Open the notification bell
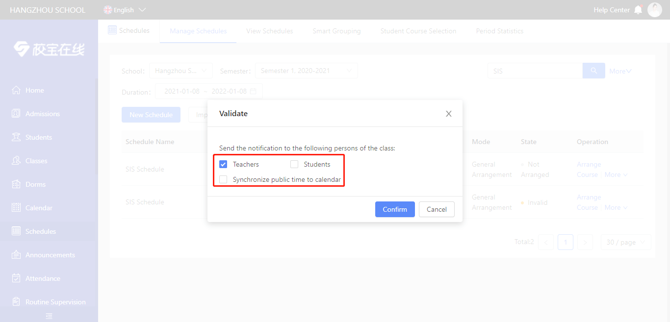Image resolution: width=670 pixels, height=322 pixels. click(x=638, y=10)
